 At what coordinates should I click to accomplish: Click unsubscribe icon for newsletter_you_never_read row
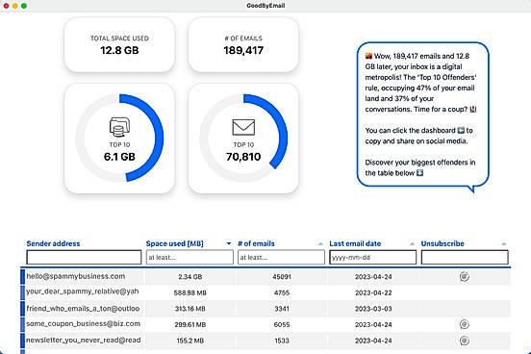pyautogui.click(x=465, y=341)
